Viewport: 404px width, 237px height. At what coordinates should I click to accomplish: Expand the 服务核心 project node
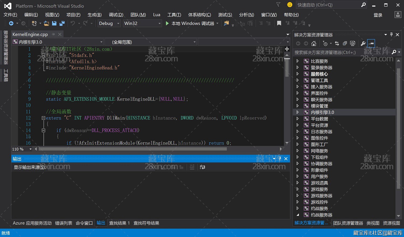click(297, 74)
